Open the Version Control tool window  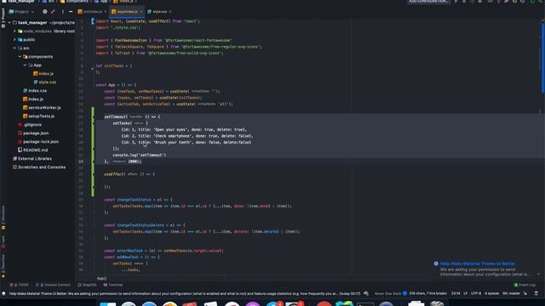tap(53, 285)
